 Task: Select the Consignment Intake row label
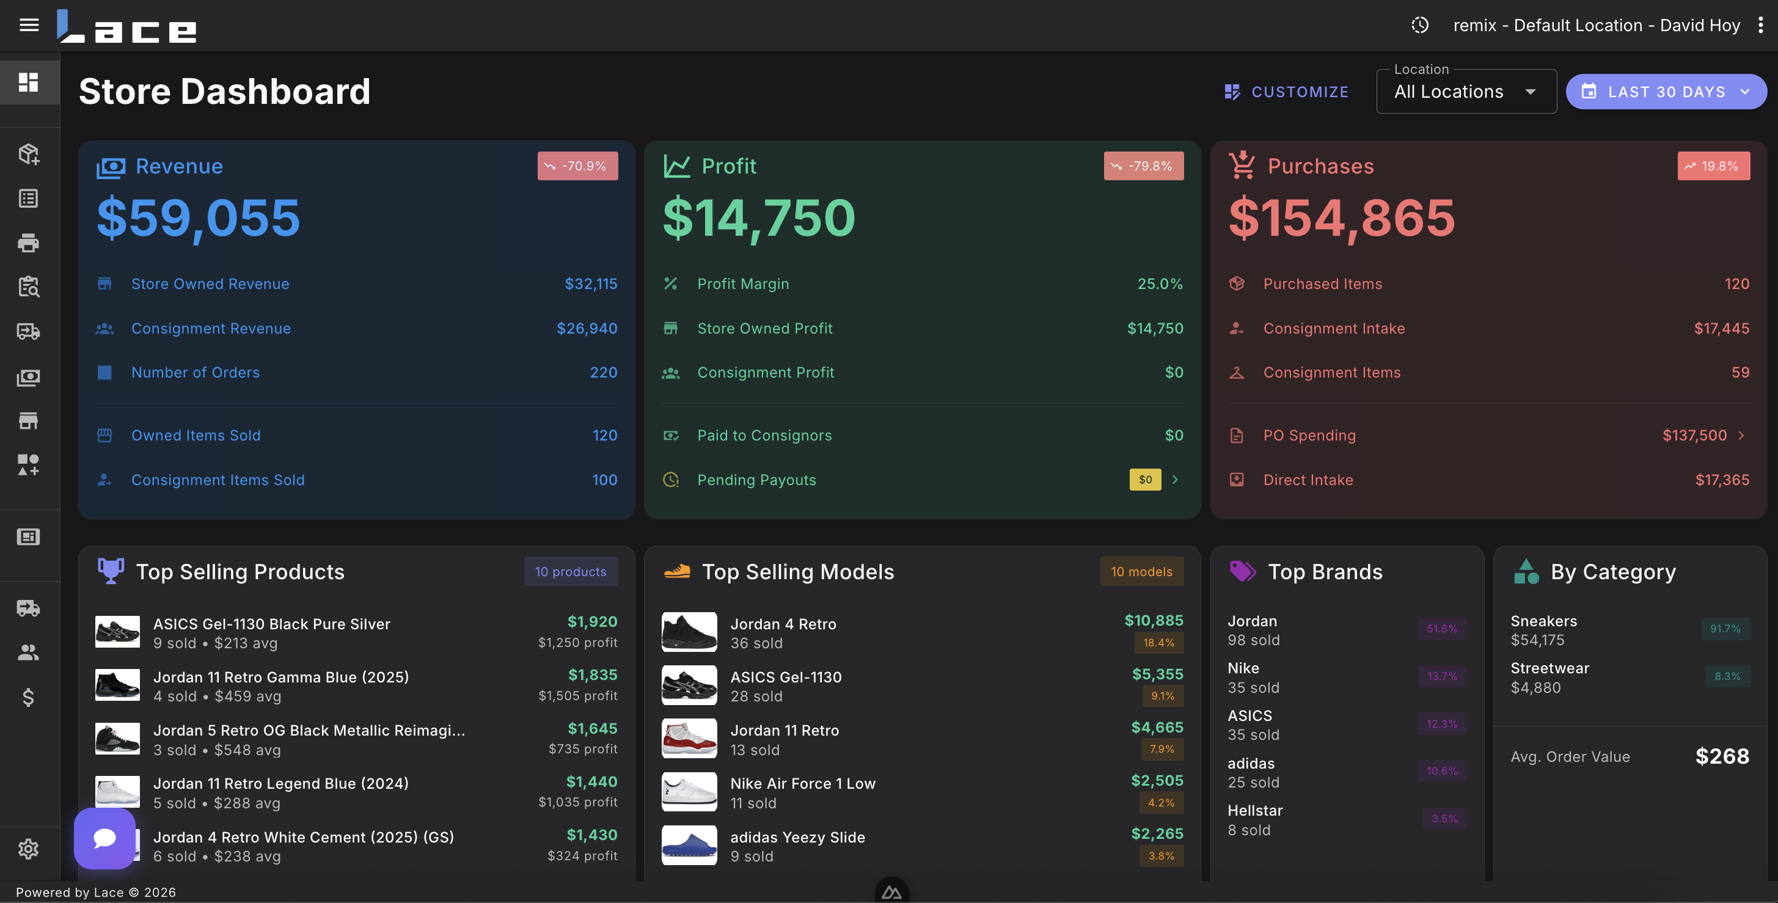coord(1333,329)
